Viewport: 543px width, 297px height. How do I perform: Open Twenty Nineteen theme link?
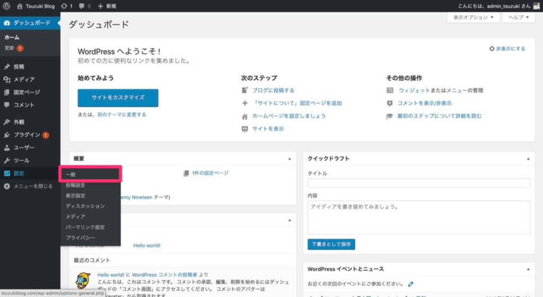tap(136, 197)
